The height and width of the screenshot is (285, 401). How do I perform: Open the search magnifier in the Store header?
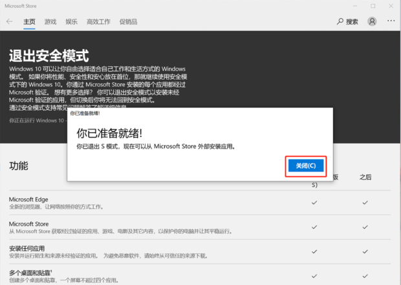pyautogui.click(x=340, y=21)
